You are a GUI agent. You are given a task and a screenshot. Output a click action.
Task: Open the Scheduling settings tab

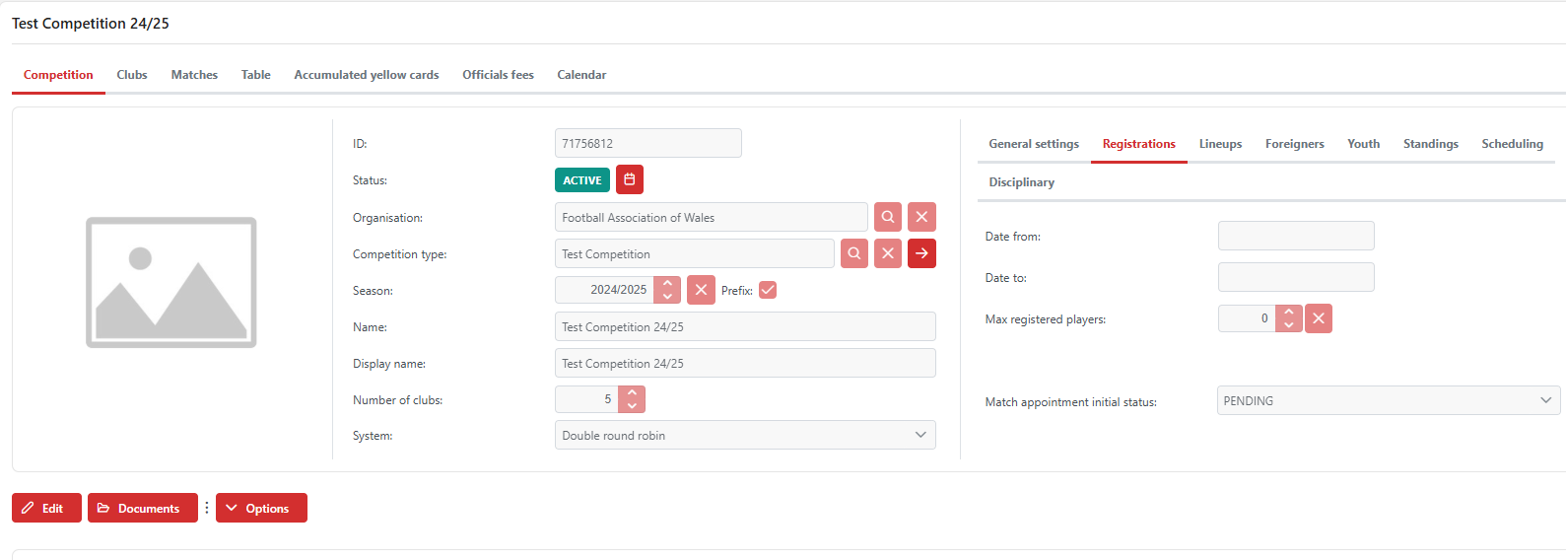tap(1512, 144)
